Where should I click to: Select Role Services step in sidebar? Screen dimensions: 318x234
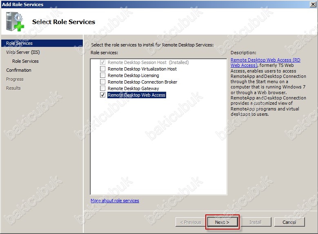(x=19, y=43)
